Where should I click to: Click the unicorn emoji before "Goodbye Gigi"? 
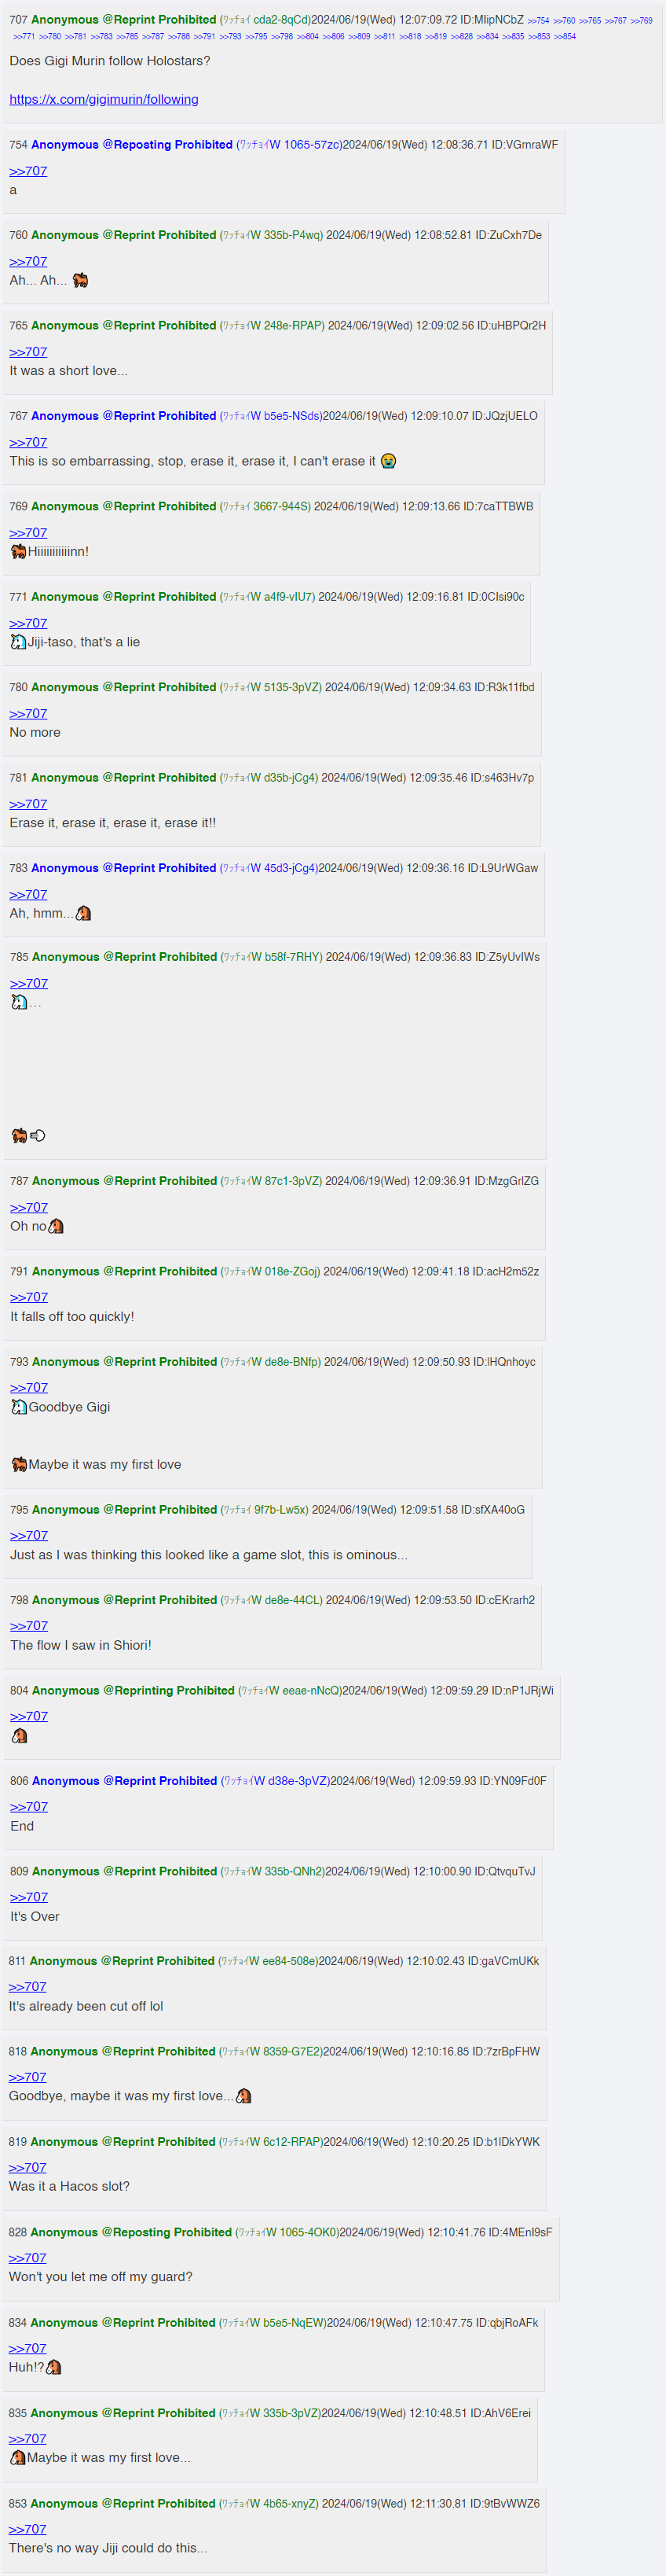coord(19,1407)
